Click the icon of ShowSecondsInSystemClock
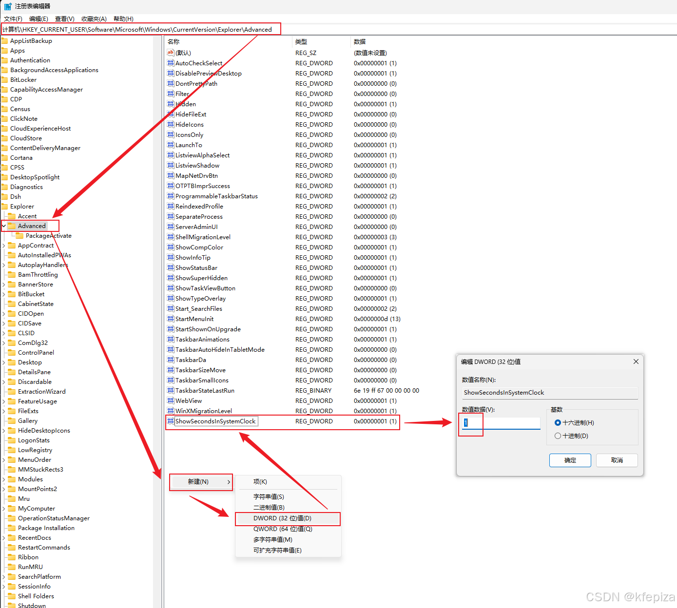This screenshot has width=677, height=608. point(171,421)
